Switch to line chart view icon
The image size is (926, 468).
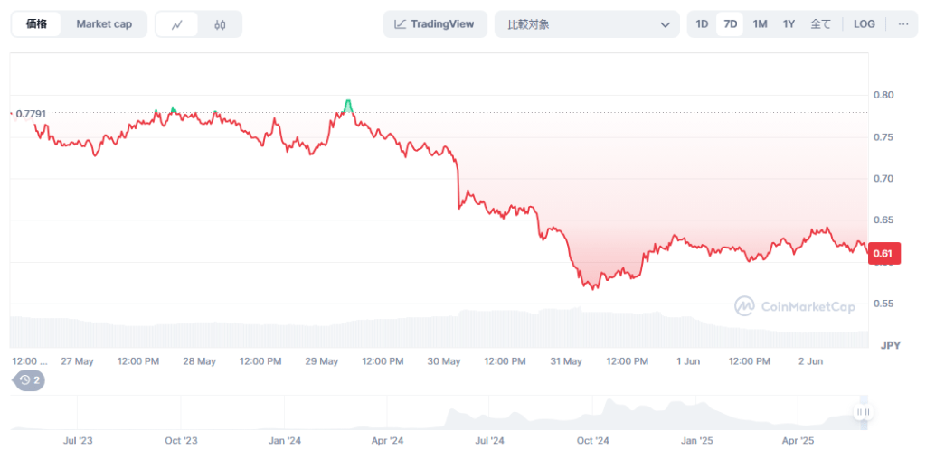pyautogui.click(x=177, y=24)
